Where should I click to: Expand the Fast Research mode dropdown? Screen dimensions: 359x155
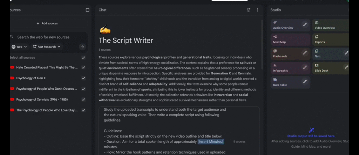point(46,46)
